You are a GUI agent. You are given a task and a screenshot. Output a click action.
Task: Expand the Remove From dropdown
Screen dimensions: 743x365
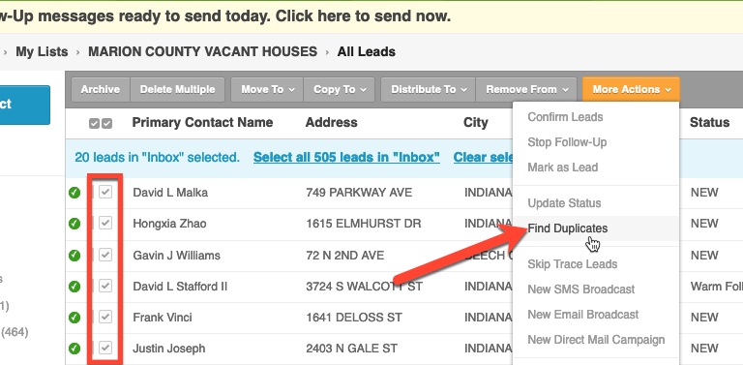526,90
